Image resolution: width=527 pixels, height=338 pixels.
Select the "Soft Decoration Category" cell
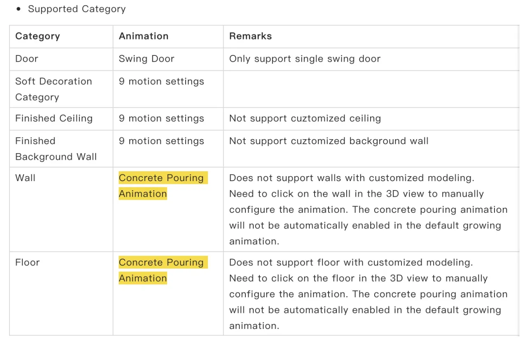tap(54, 89)
